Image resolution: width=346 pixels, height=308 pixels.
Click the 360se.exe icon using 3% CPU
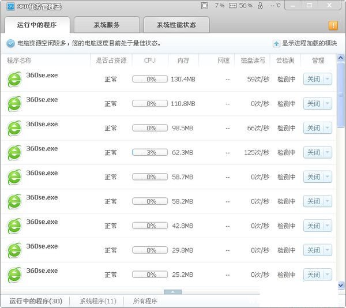pyautogui.click(x=14, y=153)
